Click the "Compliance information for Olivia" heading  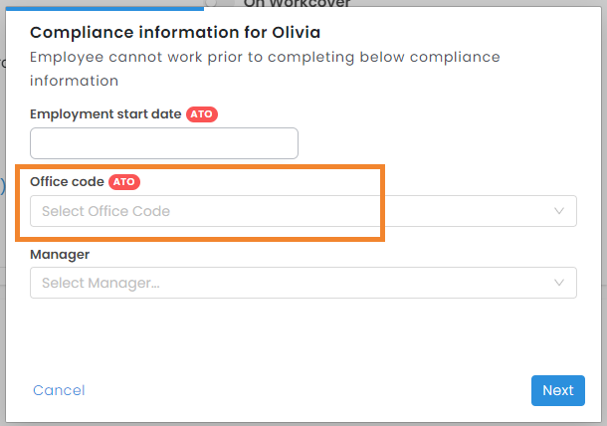(x=175, y=33)
